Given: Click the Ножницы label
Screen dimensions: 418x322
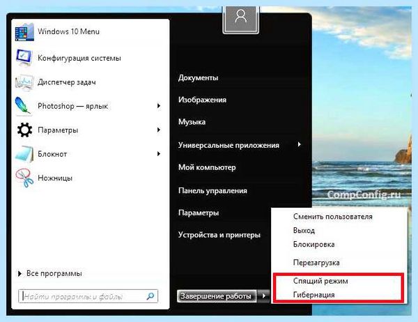Looking at the screenshot, I should click(x=55, y=178).
